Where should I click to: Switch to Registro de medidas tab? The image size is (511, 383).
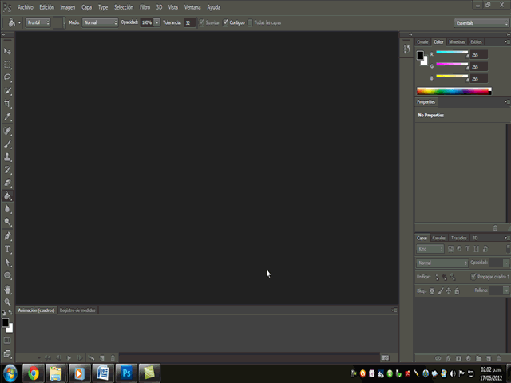click(x=77, y=310)
